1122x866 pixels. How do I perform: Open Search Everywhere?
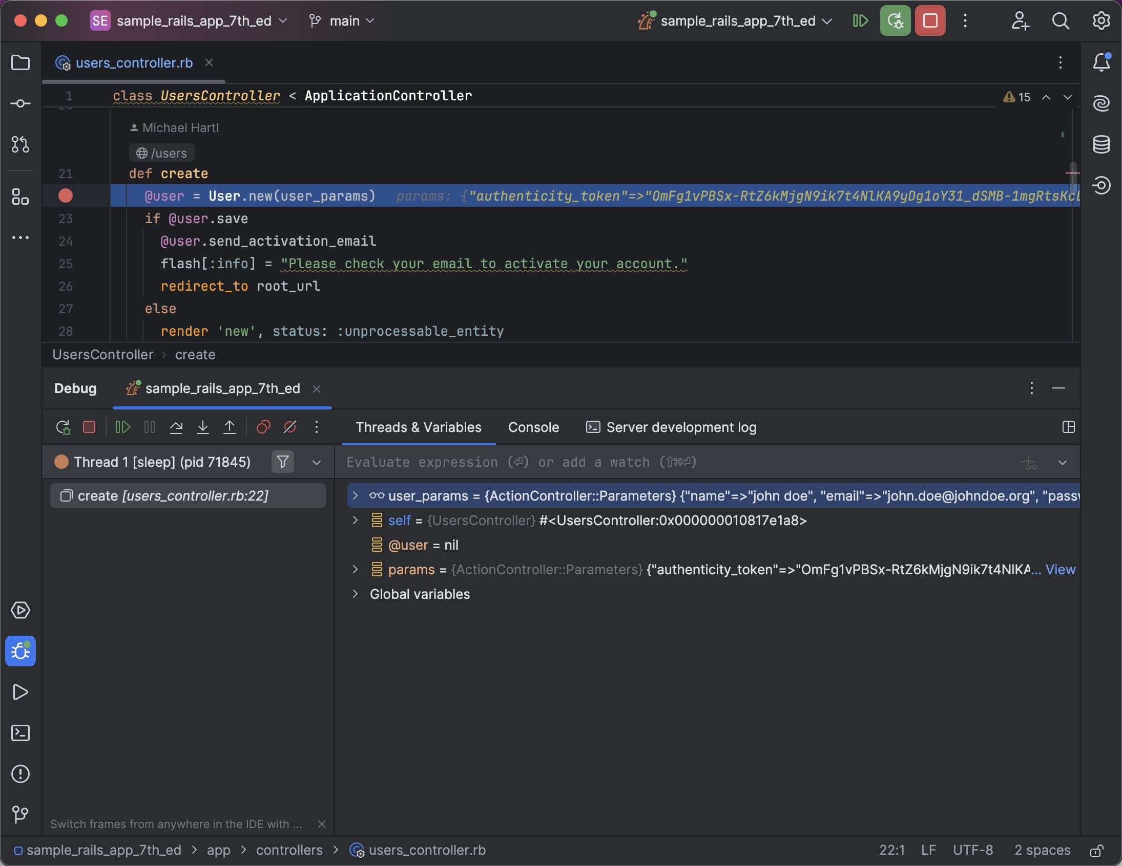click(x=1061, y=21)
